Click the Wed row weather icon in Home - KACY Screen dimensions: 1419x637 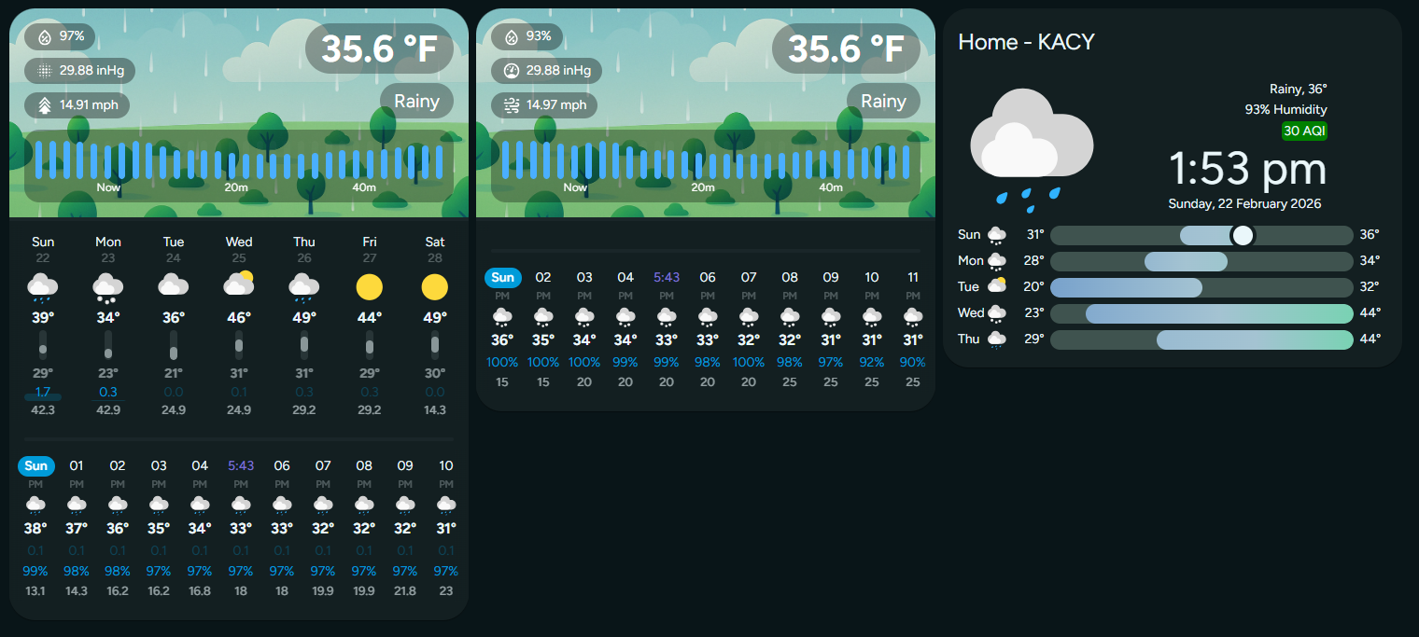(x=997, y=313)
